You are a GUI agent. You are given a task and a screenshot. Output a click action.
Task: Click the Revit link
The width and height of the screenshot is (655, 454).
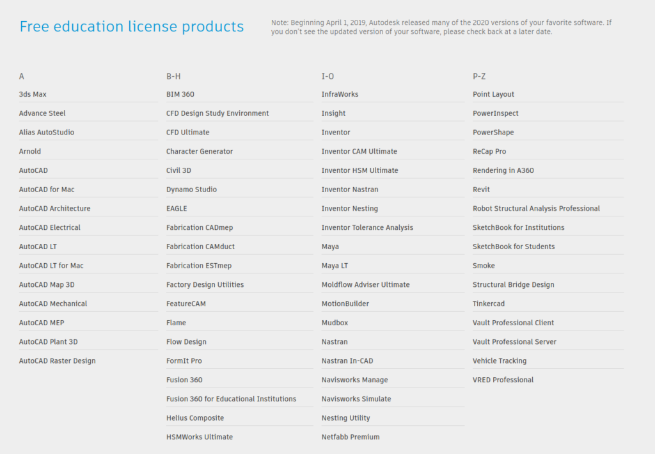(481, 190)
